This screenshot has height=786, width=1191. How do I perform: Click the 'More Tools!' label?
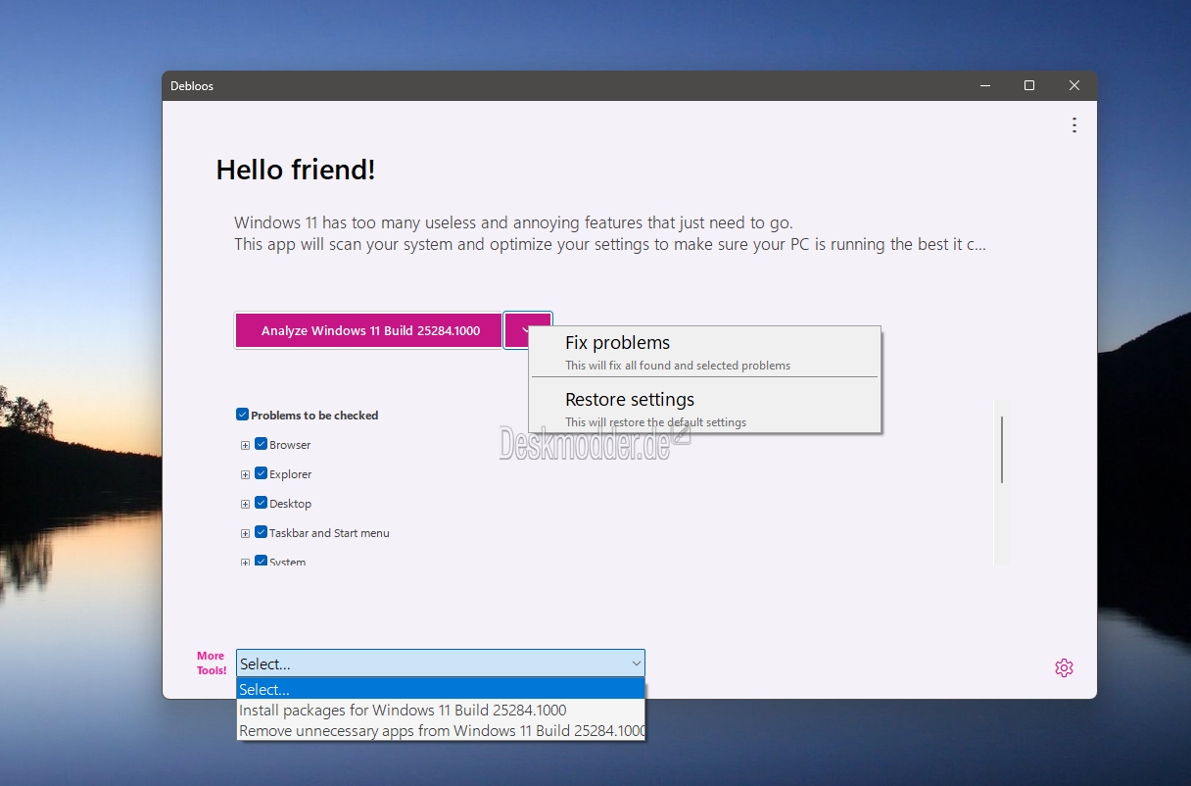tap(211, 663)
